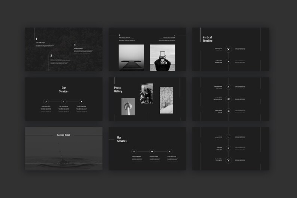Click the left-aligned "Our Services" title
Screen dimensions: 297x198
click(x=122, y=139)
